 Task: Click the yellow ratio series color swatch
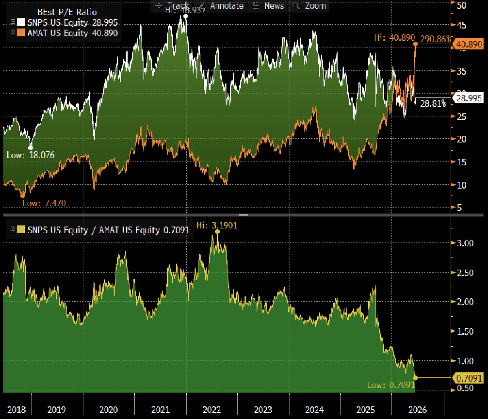pos(20,230)
